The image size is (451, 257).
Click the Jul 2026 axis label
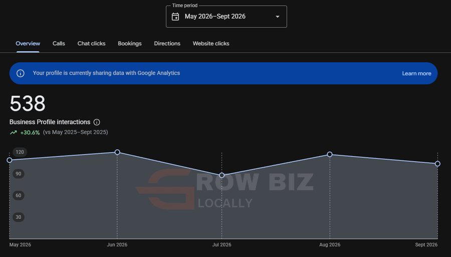tap(222, 244)
